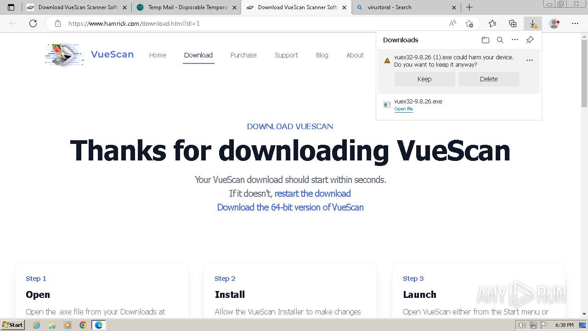
Task: Search downloads using magnifier icon
Action: pos(500,40)
